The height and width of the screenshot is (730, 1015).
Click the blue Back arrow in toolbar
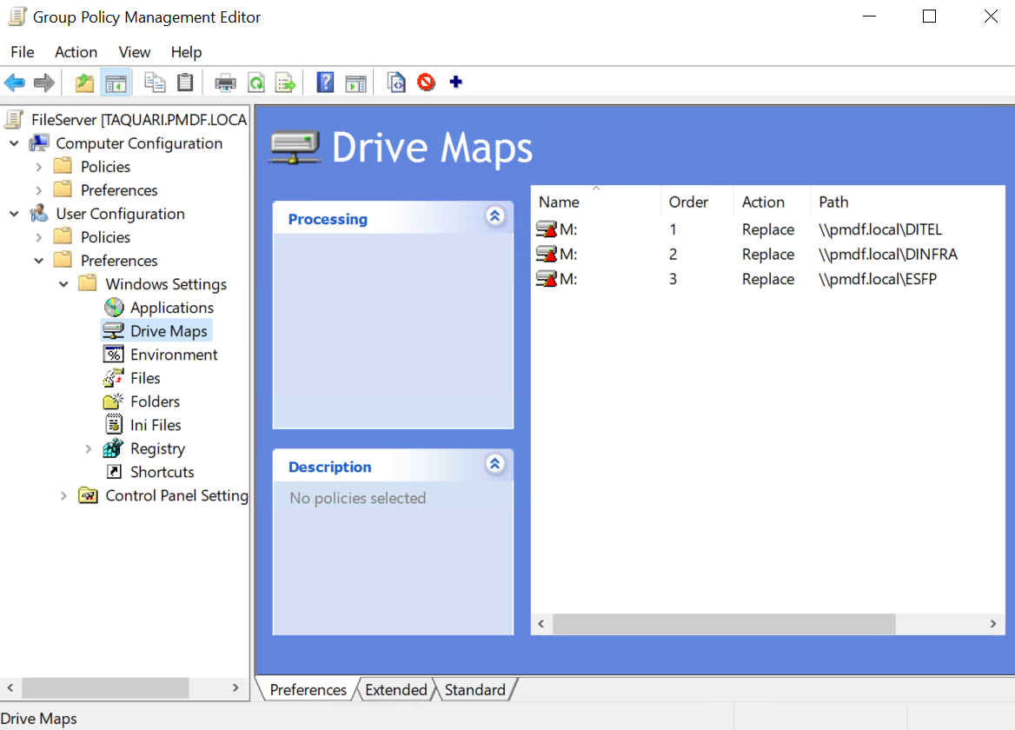click(15, 83)
